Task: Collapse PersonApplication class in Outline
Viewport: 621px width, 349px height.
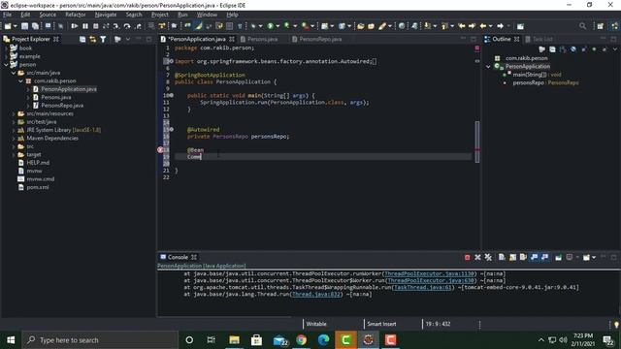Action: (488, 67)
